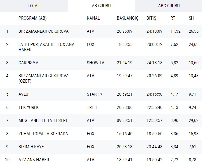This screenshot has height=166, width=202.
Task: Open MUGE ANLI ILE TATLI SERT
Action: 43,120
